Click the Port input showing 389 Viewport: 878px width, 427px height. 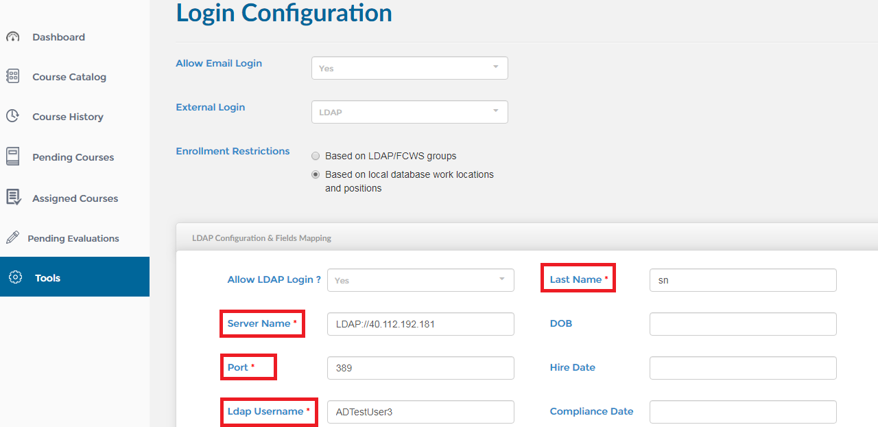(x=420, y=367)
